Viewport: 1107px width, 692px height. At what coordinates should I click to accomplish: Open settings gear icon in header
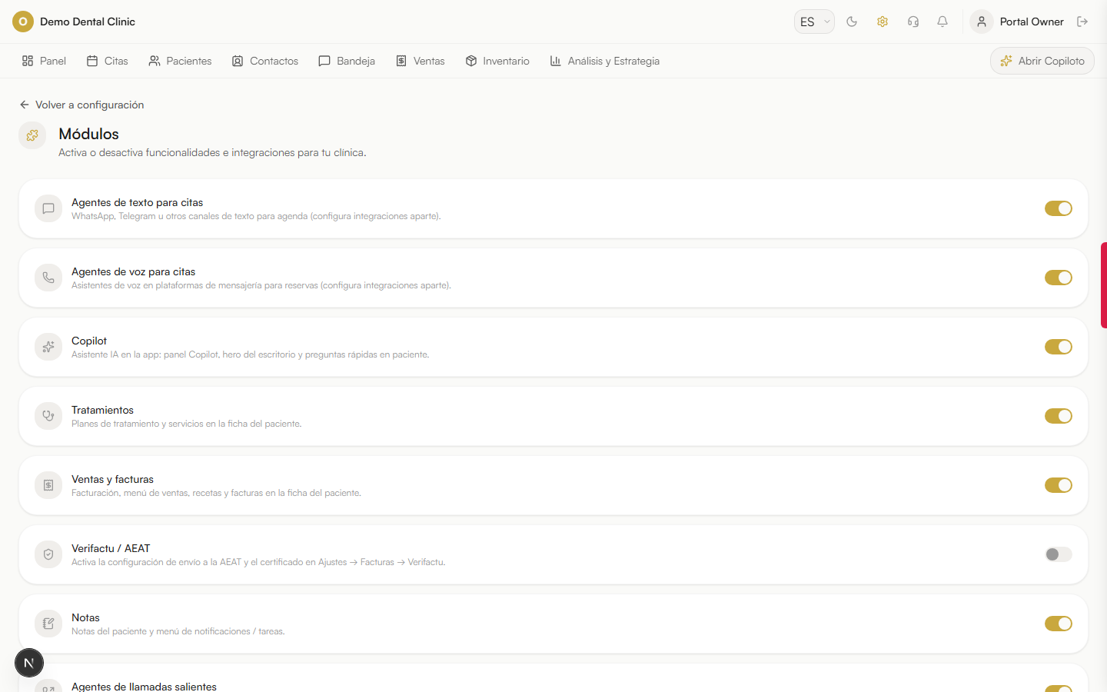click(x=883, y=22)
